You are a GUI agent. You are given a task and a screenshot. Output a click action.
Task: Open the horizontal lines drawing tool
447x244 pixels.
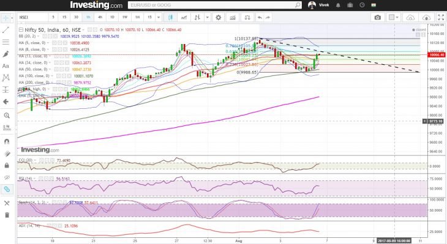(6, 42)
